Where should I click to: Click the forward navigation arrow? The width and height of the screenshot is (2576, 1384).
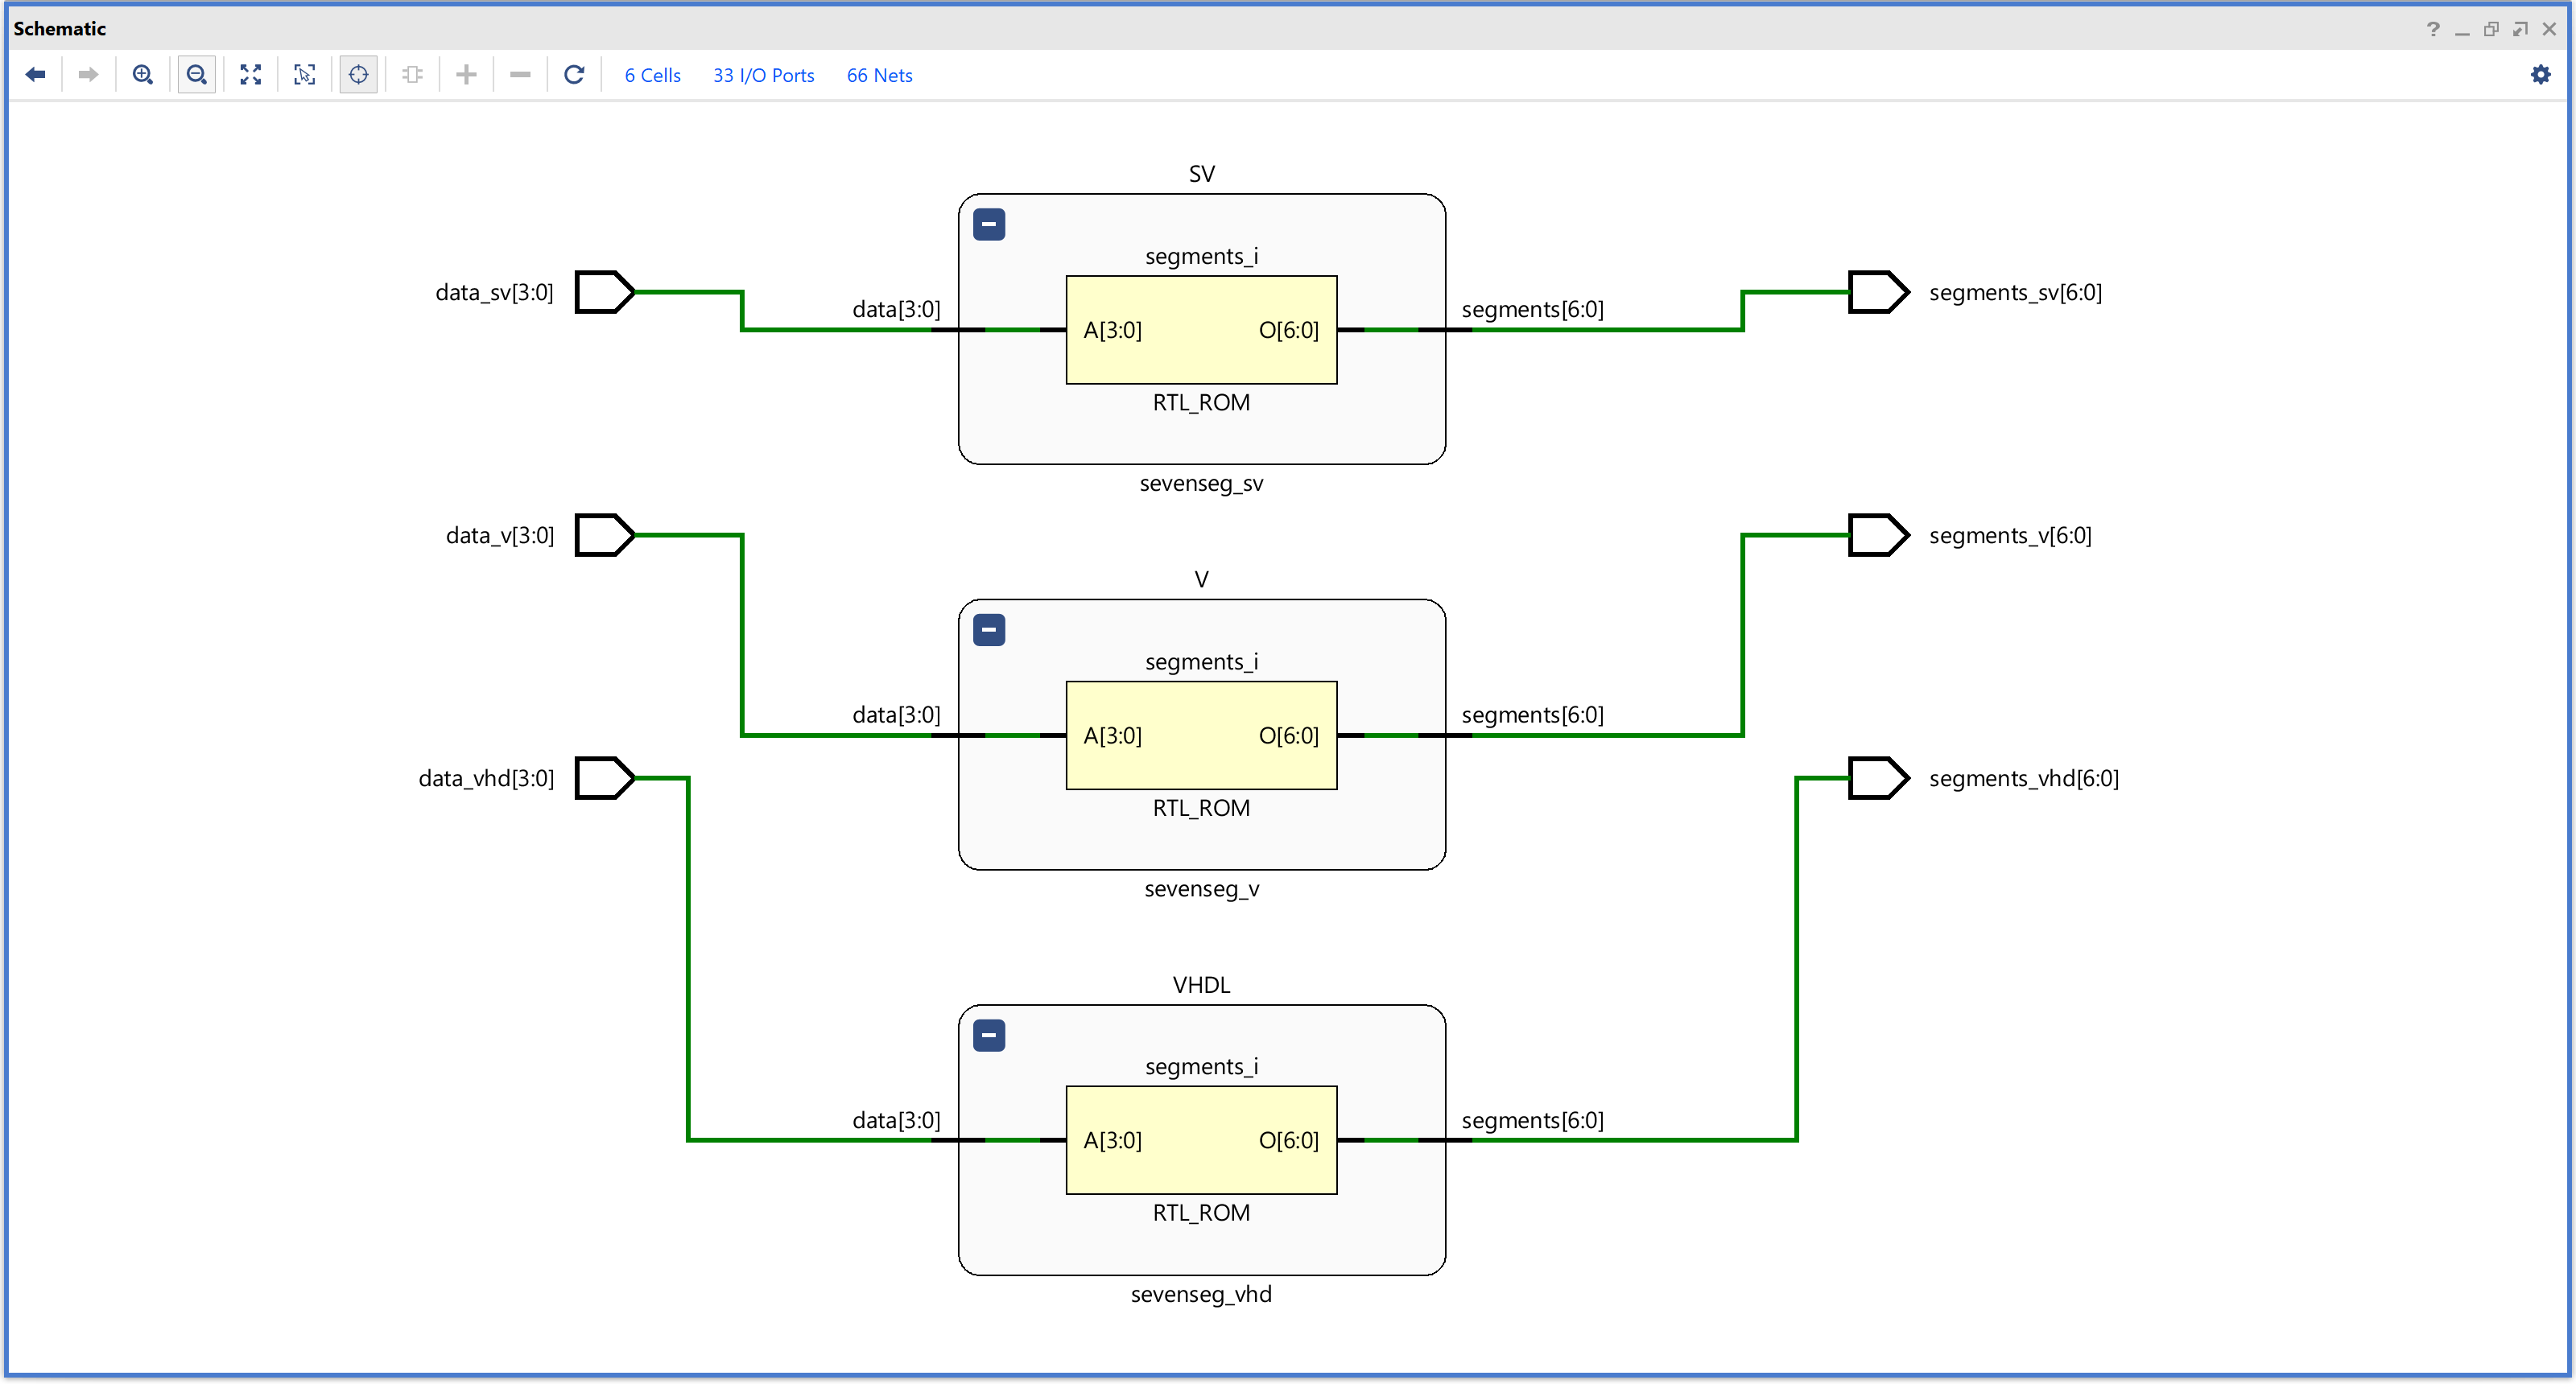click(88, 75)
